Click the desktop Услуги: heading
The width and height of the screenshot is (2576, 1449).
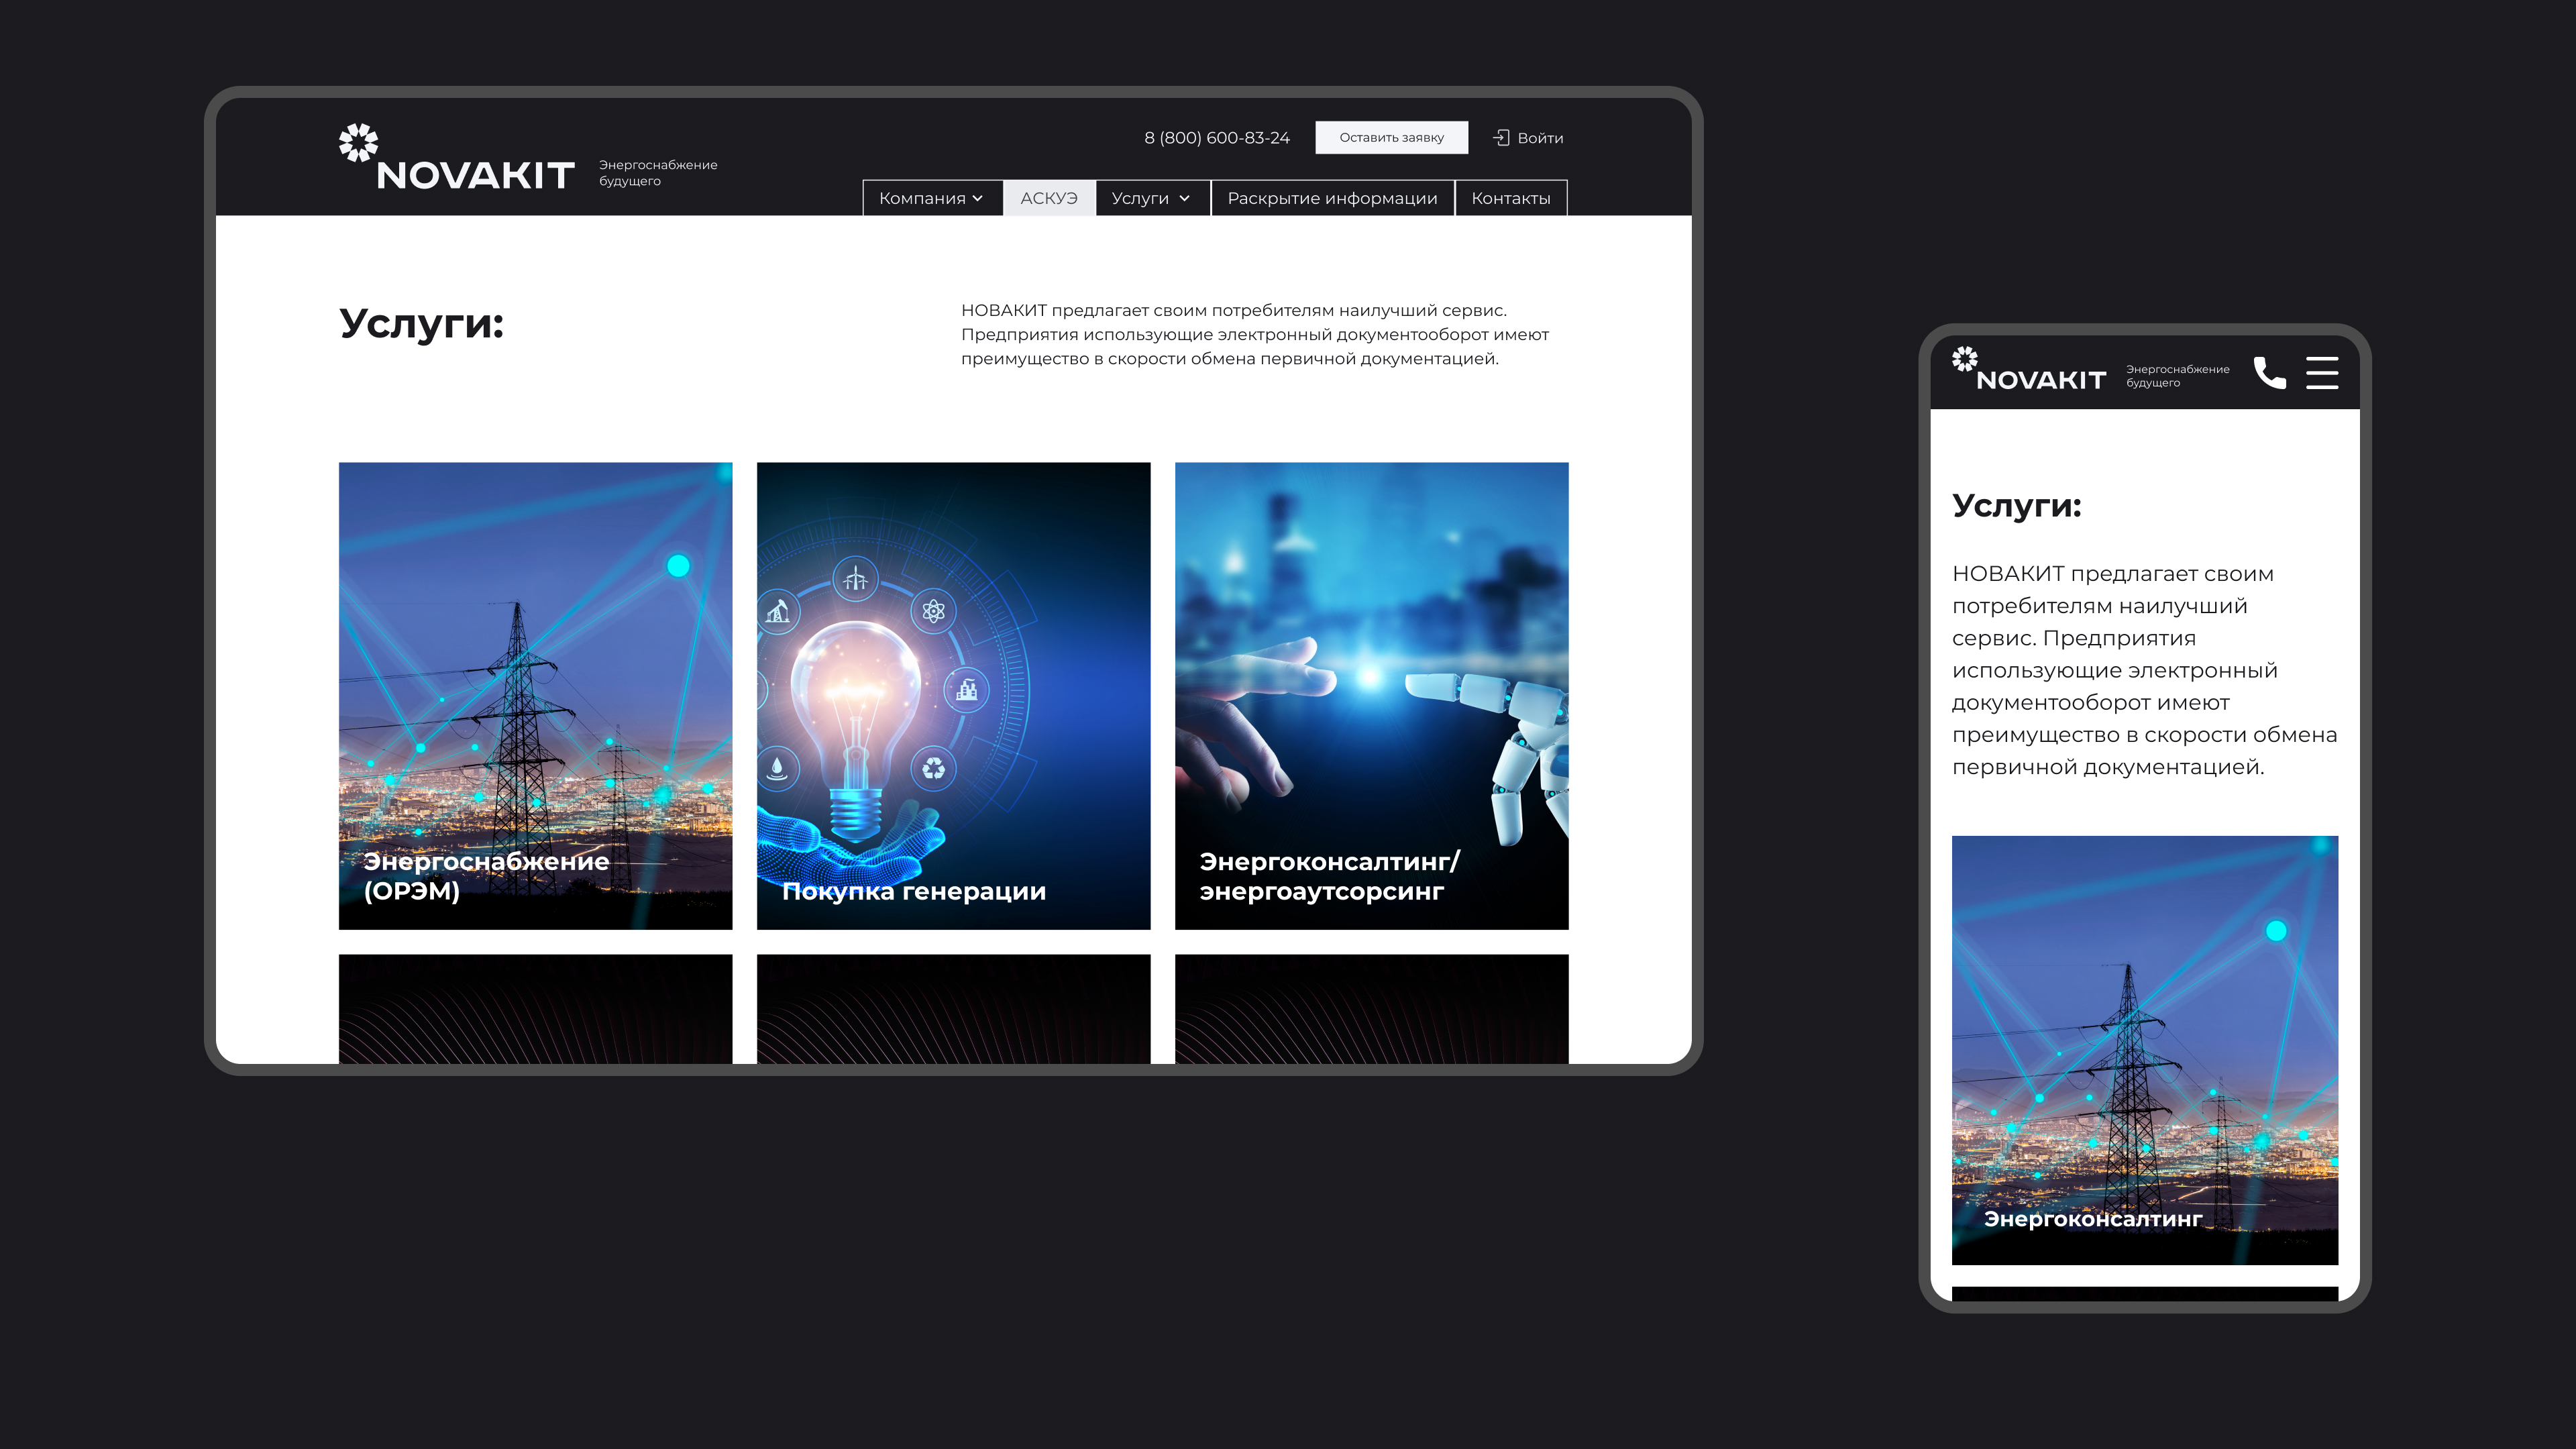point(421,323)
